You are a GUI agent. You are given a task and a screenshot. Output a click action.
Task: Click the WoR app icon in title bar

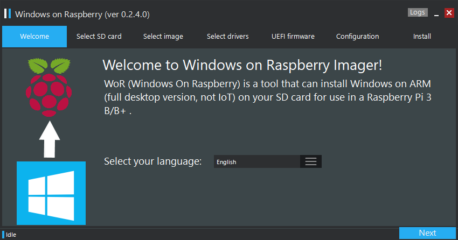[x=8, y=13]
